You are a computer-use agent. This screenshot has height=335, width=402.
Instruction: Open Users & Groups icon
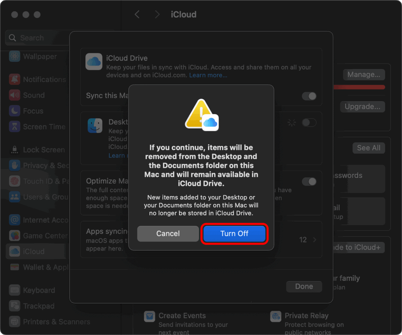tap(14, 197)
